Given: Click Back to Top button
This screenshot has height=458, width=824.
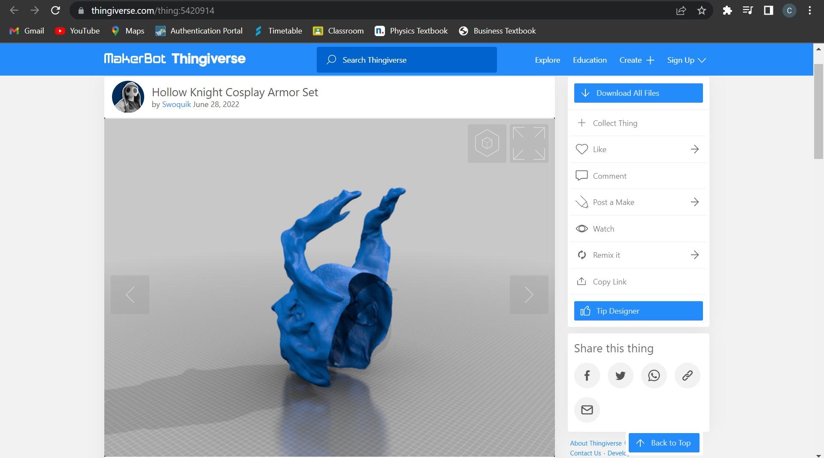Looking at the screenshot, I should point(664,443).
